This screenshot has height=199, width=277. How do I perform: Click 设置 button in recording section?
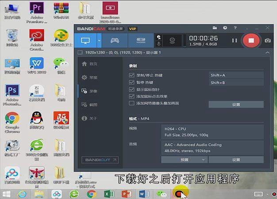pos(236,105)
